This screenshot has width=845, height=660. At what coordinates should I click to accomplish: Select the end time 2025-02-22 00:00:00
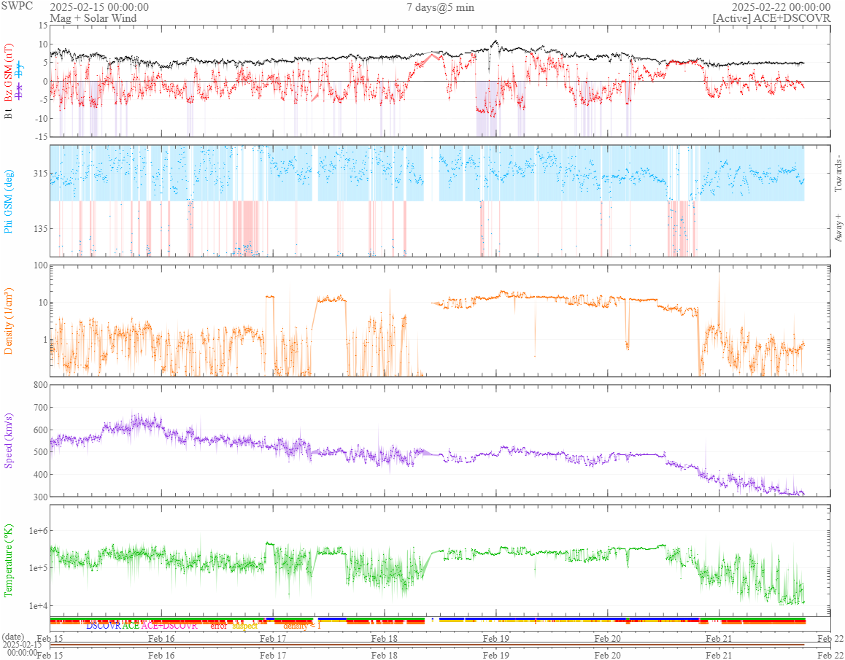[x=781, y=7]
